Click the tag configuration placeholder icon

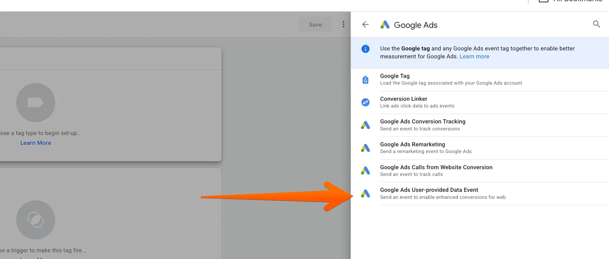pyautogui.click(x=36, y=103)
